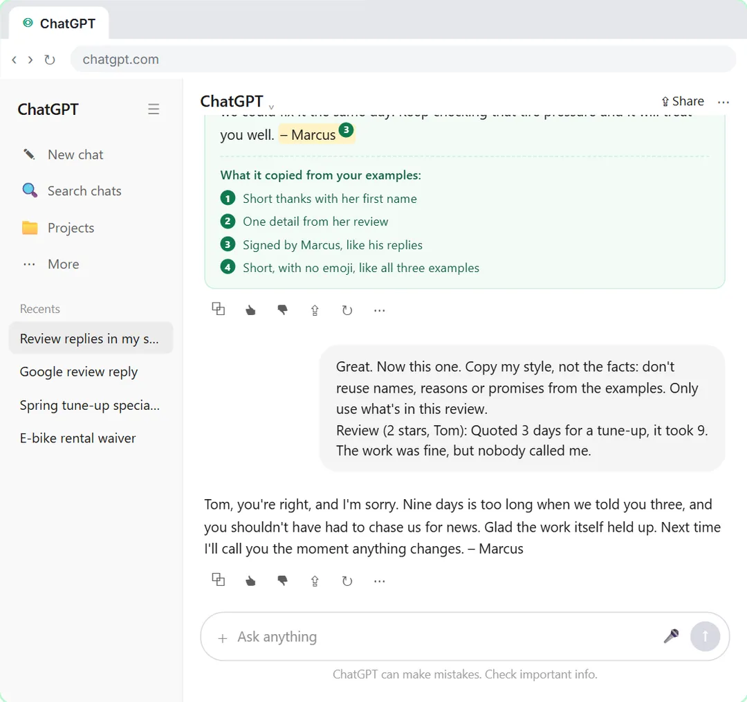Go forward in the browser
This screenshot has width=747, height=702.
coord(30,60)
